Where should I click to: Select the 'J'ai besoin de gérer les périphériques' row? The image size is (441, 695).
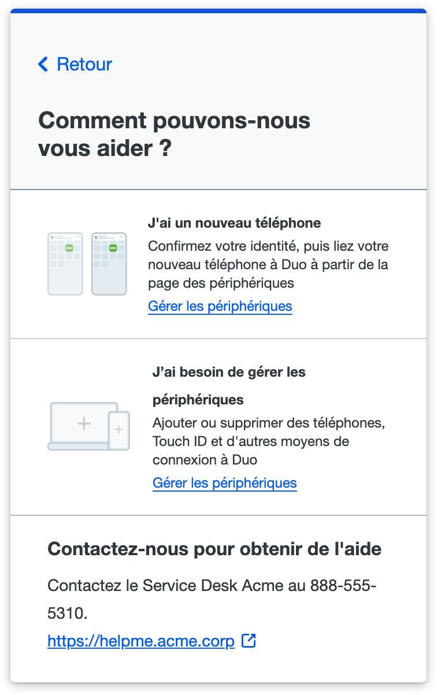pyautogui.click(x=220, y=426)
